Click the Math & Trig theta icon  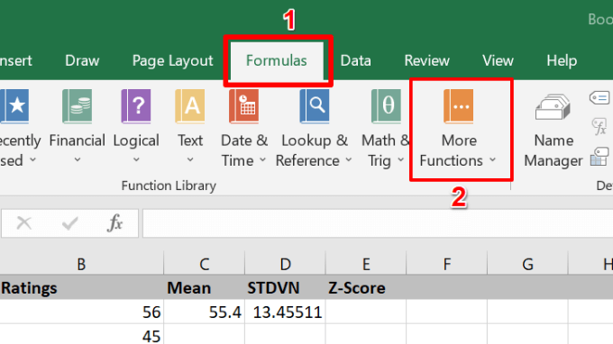click(386, 106)
